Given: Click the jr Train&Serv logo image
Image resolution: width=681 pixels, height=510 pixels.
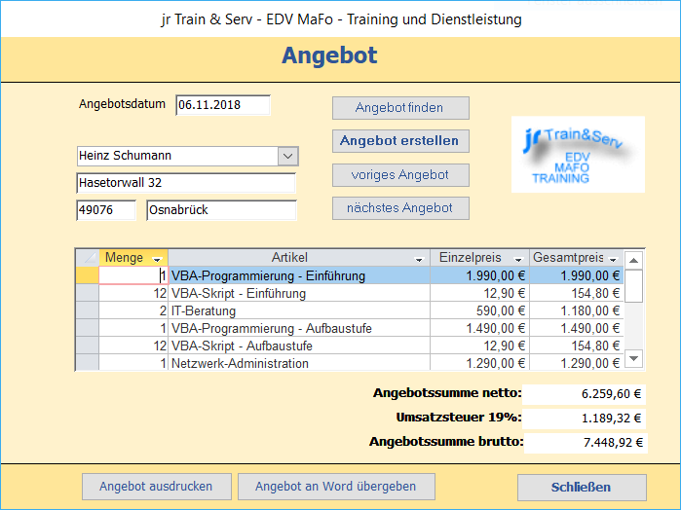Looking at the screenshot, I should (x=578, y=154).
